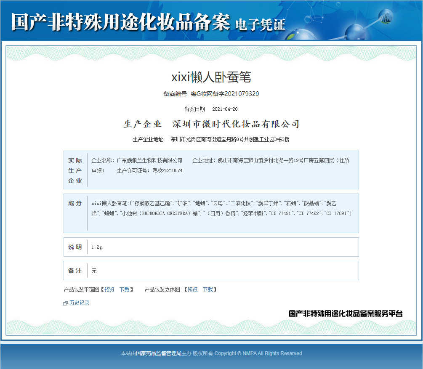Preview the 产品包装立体图 image
This screenshot has height=369, width=423.
pyautogui.click(x=193, y=289)
